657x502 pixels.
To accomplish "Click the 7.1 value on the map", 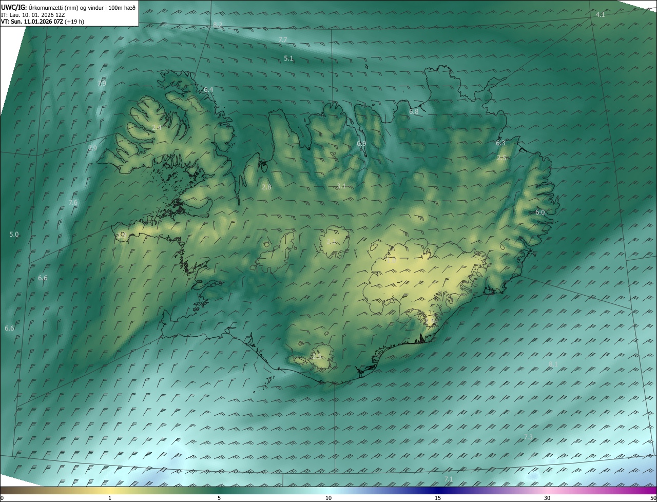I will pyautogui.click(x=449, y=479).
